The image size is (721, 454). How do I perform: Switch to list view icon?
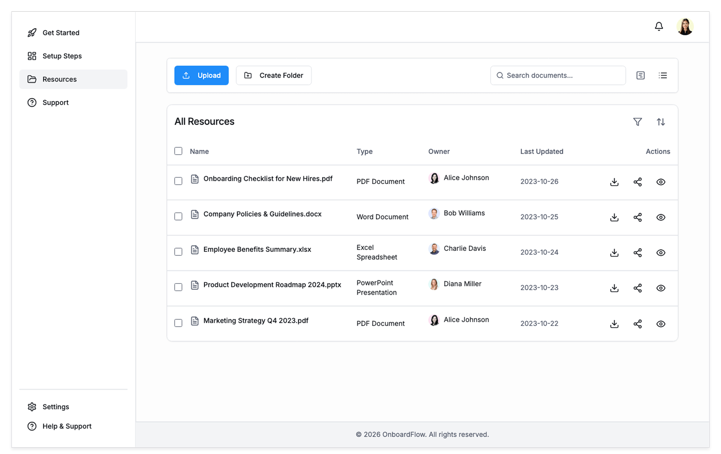(662, 75)
